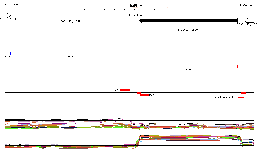Click the D773 label
Image resolution: width=259 pixels, height=154 pixels.
pos(116,90)
